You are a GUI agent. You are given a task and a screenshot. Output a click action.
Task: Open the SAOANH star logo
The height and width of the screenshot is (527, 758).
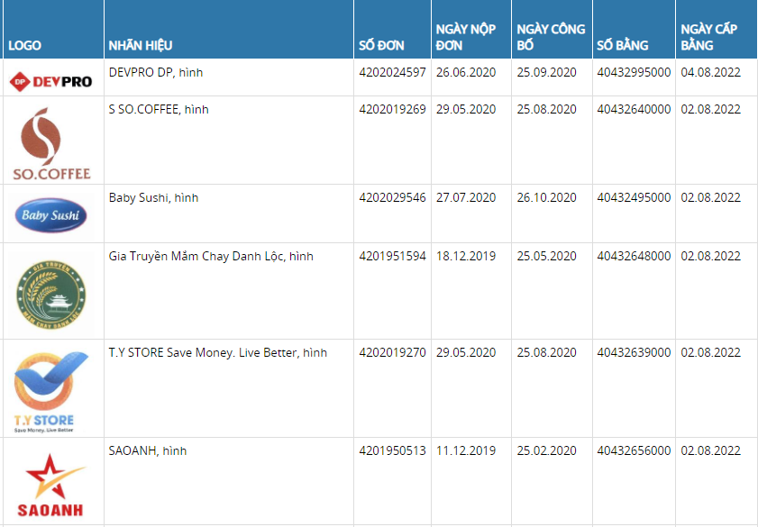click(x=50, y=485)
